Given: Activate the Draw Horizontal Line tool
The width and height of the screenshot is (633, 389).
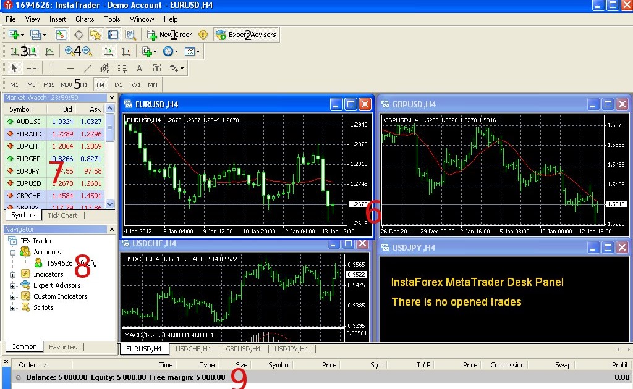Looking at the screenshot, I should coord(70,67).
